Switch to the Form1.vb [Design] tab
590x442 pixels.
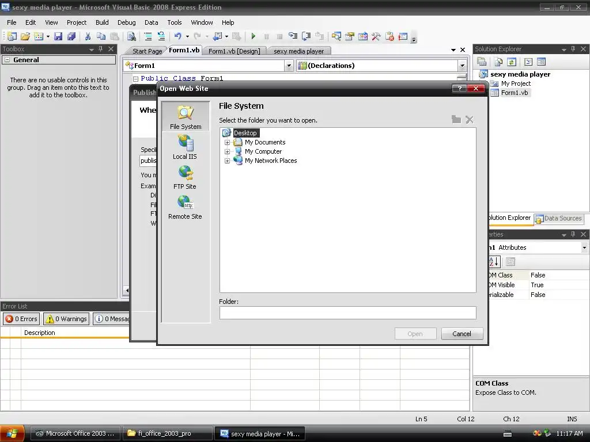[x=234, y=51]
